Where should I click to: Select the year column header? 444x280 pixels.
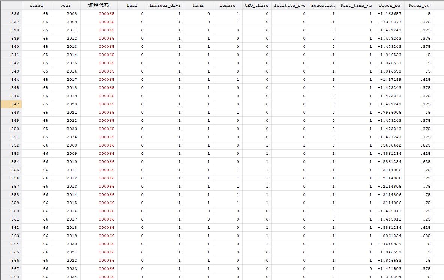tap(66, 5)
